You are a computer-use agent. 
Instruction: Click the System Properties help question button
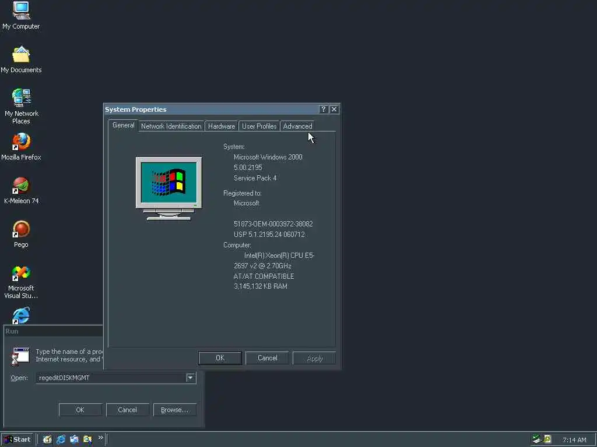click(x=323, y=109)
